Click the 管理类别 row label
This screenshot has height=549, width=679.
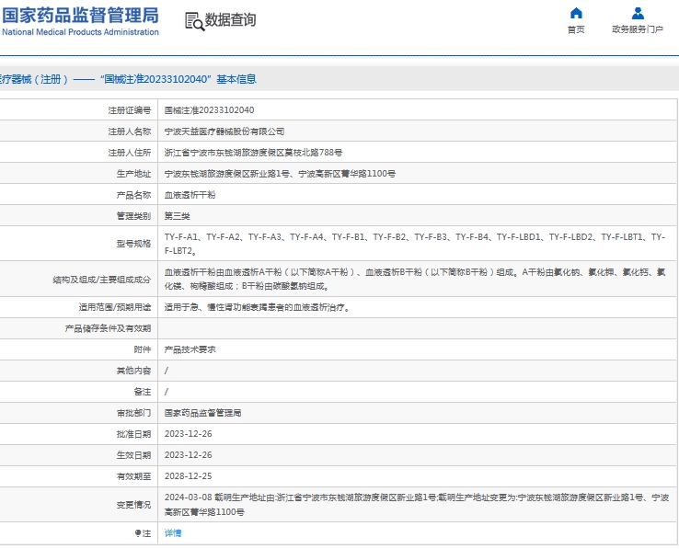coord(133,216)
